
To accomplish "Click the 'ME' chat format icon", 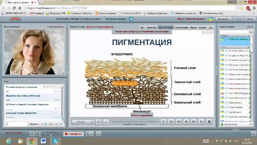I will [x=51, y=124].
